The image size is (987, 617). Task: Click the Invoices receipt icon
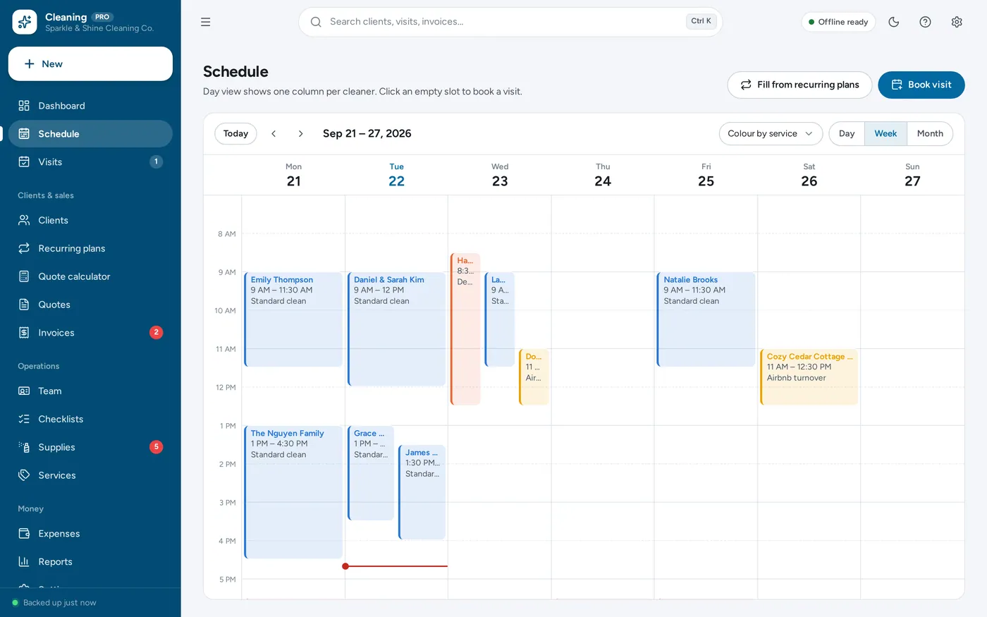coord(24,332)
